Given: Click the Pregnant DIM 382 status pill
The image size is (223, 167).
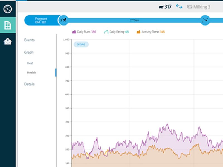Looking at the screenshot, I should 41,20.
